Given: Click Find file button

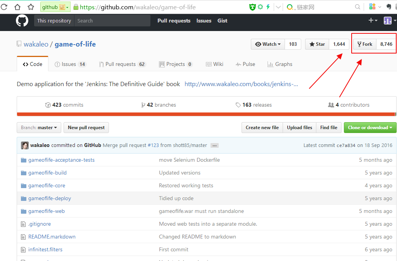Looking at the screenshot, I should (329, 128).
